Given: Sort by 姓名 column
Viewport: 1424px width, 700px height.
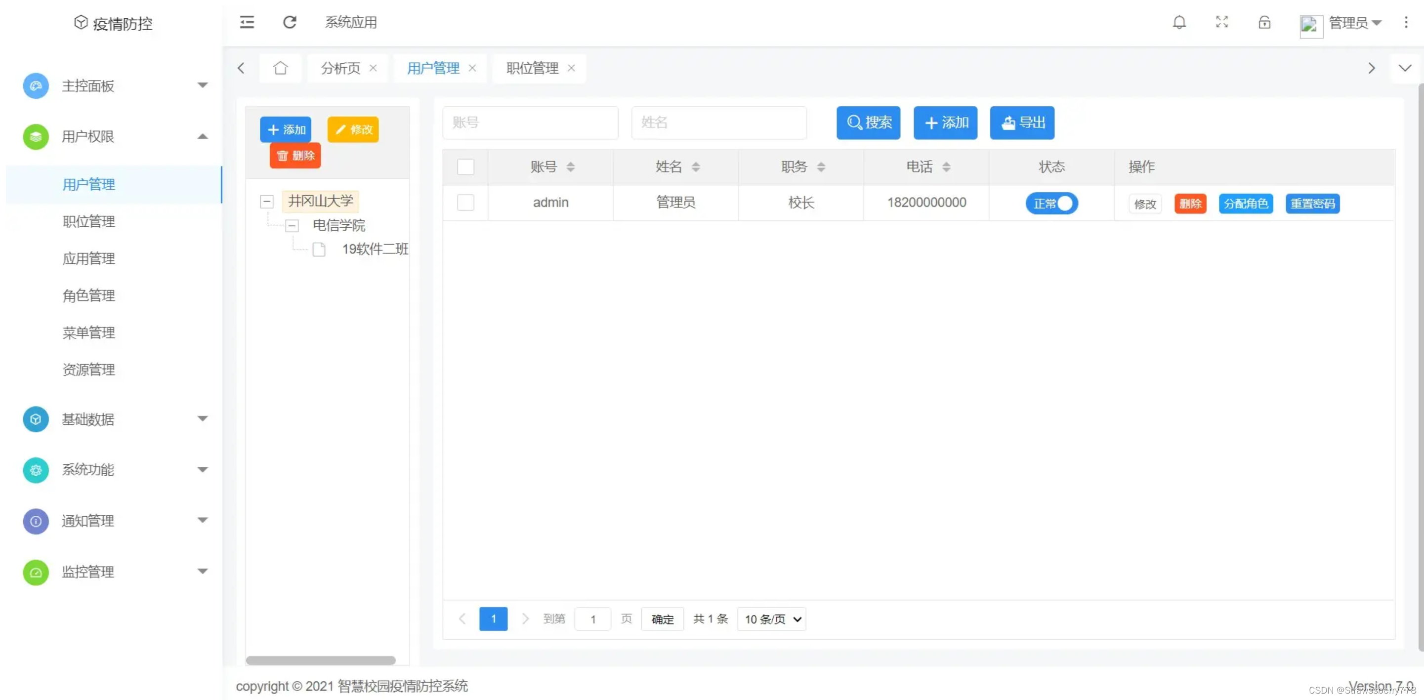Looking at the screenshot, I should coord(695,167).
